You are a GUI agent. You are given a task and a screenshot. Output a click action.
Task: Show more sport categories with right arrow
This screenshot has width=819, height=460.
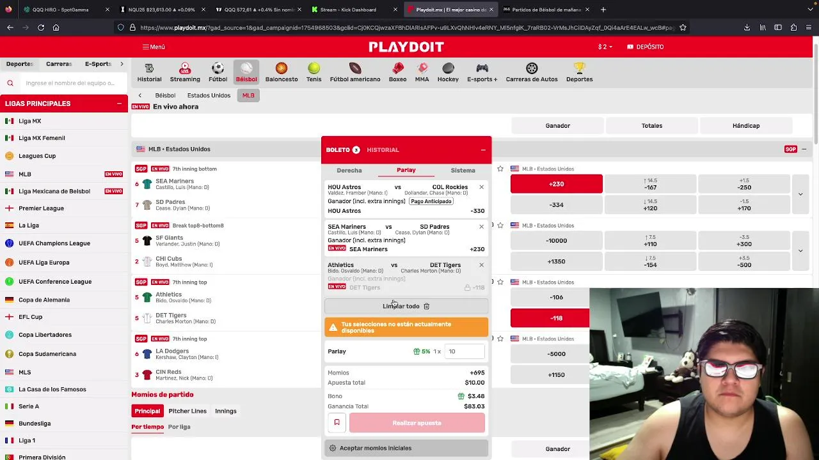[122, 64]
